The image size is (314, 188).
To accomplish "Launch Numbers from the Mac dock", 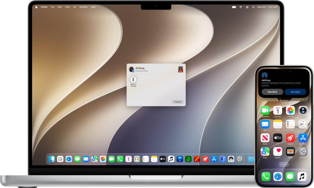I will click(x=188, y=159).
